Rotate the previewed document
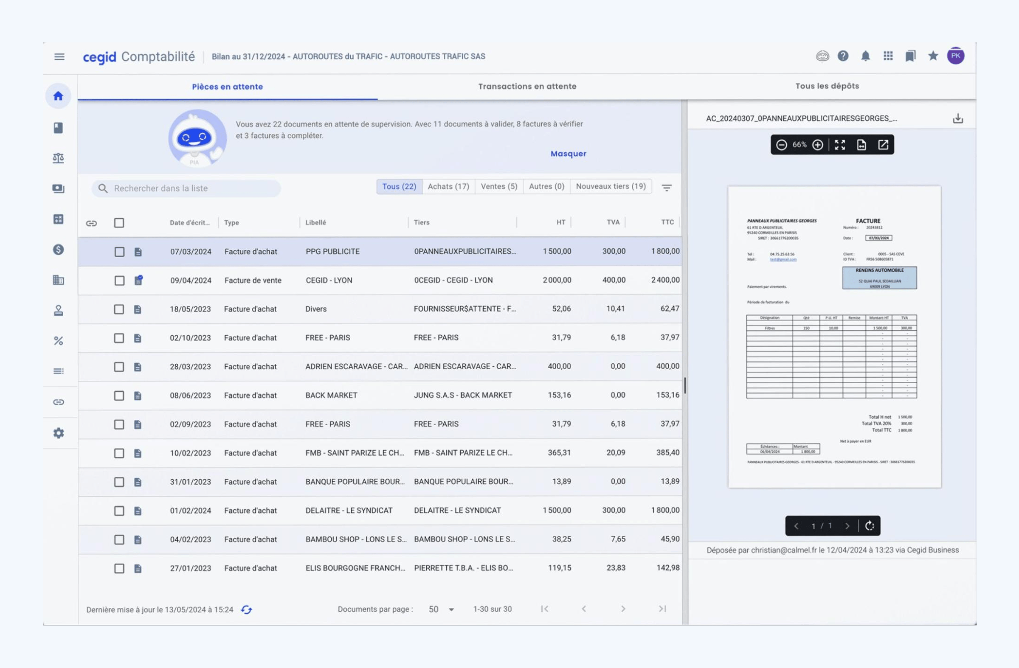This screenshot has width=1019, height=668. pos(870,526)
